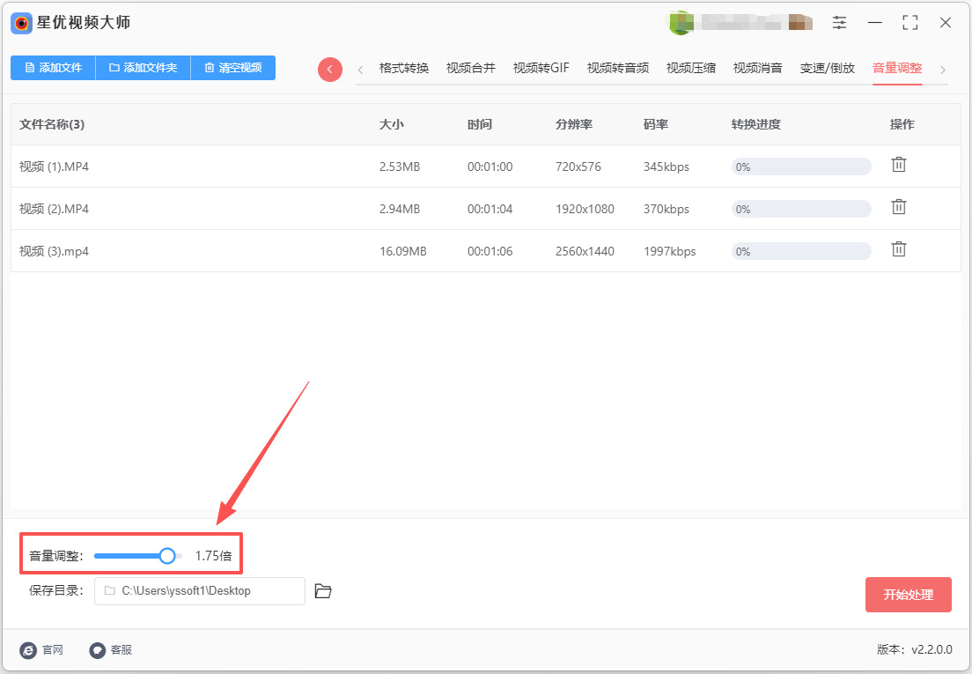Delete the 视频 (2).MP4 row

click(x=898, y=207)
